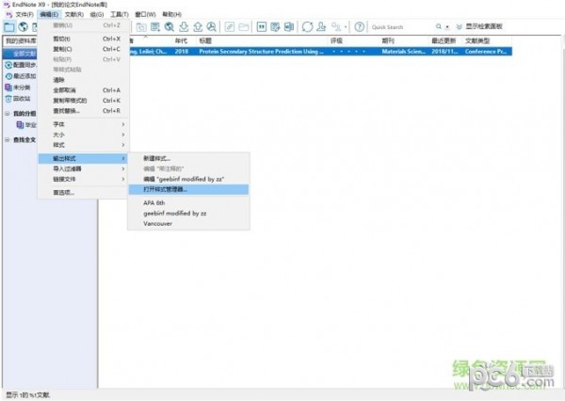Click 显示检索面板 show search panel
This screenshot has height=401, width=565.
(479, 26)
